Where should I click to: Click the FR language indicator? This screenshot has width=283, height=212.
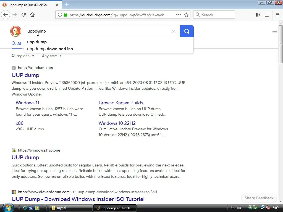point(233,207)
